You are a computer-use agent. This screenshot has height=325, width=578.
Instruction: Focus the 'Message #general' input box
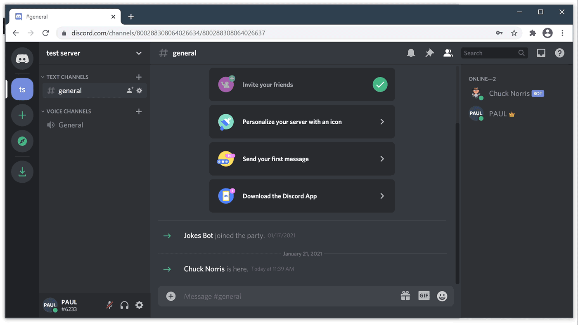click(289, 296)
